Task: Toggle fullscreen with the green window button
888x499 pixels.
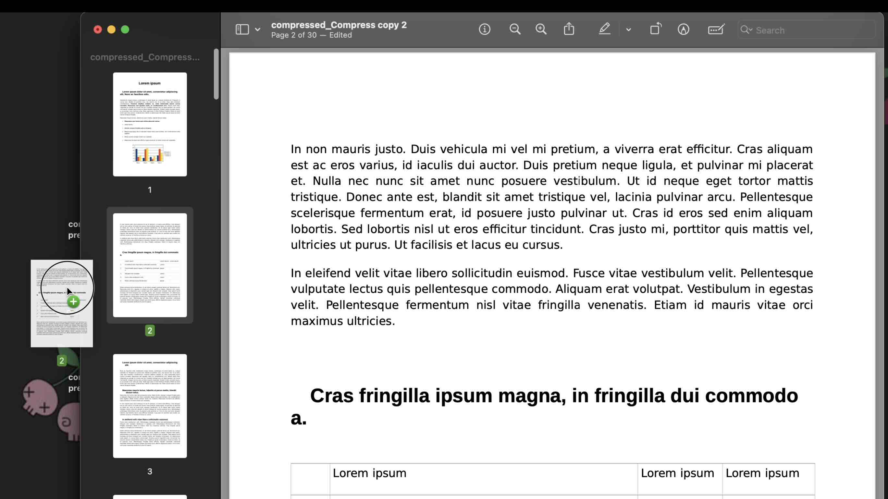Action: point(125,30)
